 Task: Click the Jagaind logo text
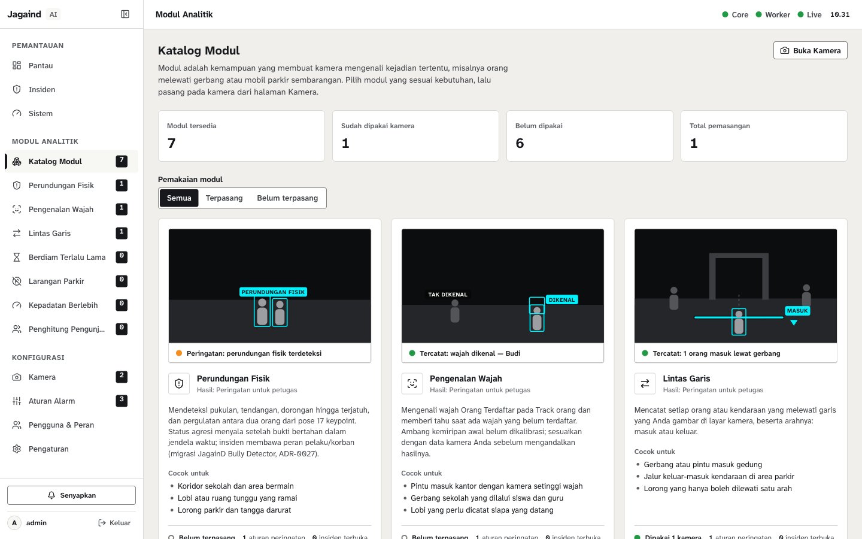coord(24,14)
